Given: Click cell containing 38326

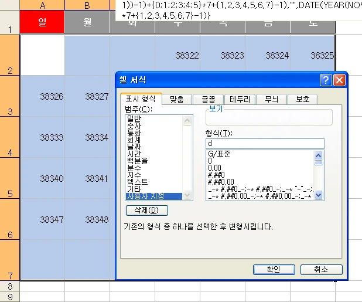Looking at the screenshot, I should point(42,96).
